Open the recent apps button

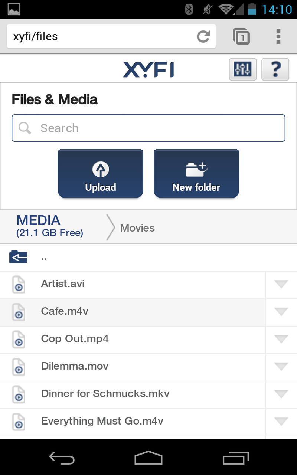[235, 458]
